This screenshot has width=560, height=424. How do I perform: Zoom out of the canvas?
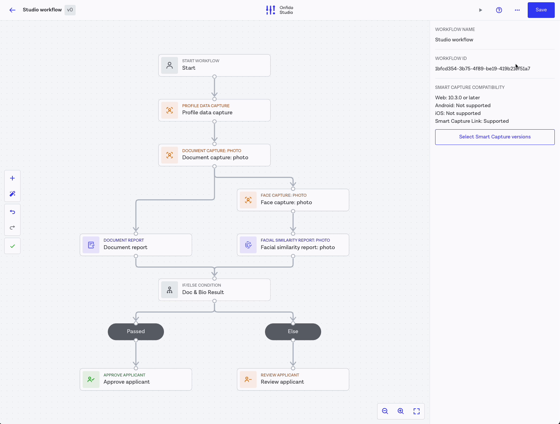(385, 411)
